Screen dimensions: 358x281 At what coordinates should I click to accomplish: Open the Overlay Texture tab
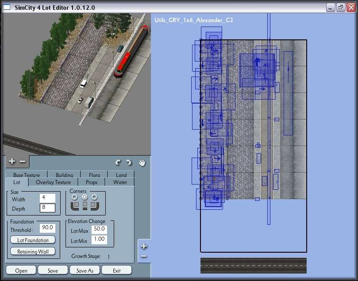click(x=54, y=182)
